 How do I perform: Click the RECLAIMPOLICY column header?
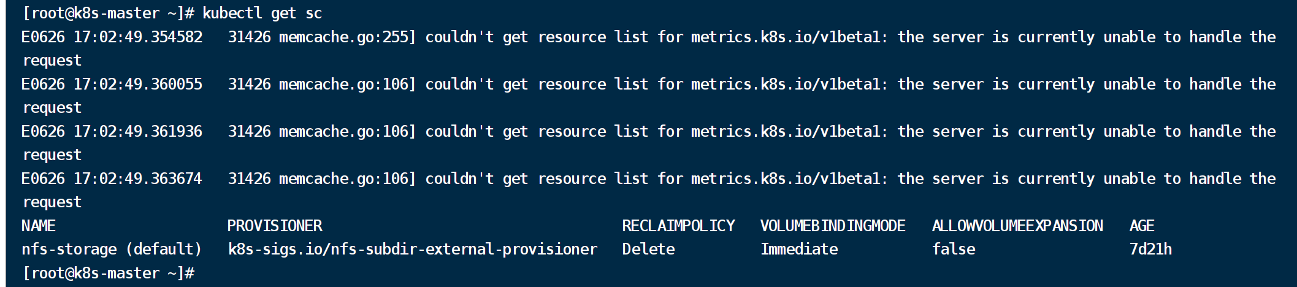678,226
